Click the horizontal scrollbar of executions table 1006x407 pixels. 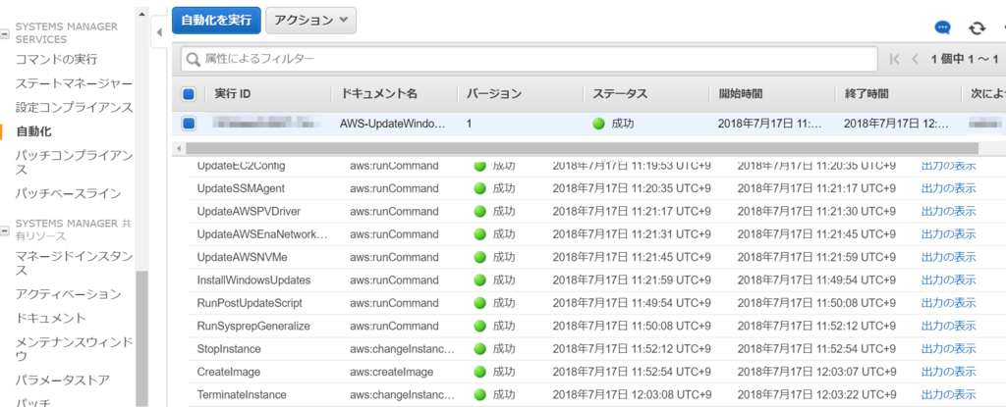pos(582,148)
